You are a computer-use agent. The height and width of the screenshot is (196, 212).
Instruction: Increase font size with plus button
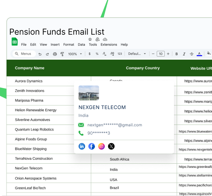(x=168, y=54)
